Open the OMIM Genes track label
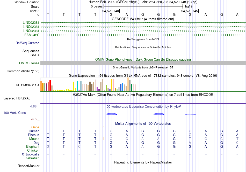246x172 pixels. 29,63
